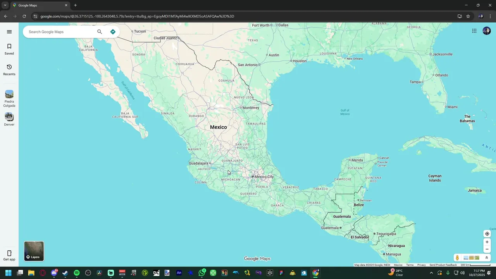Zoom out with the minus button
496x279 pixels.
point(487,249)
